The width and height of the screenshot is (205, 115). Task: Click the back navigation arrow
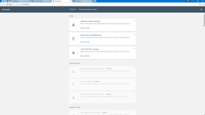2,4
